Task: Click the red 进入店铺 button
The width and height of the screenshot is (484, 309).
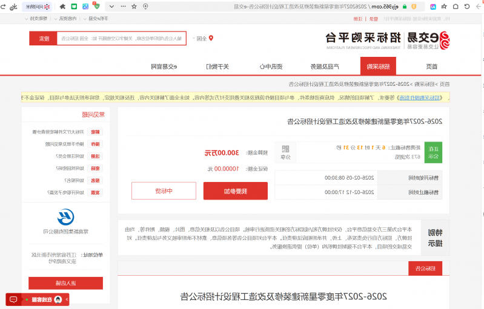Action: (66, 283)
